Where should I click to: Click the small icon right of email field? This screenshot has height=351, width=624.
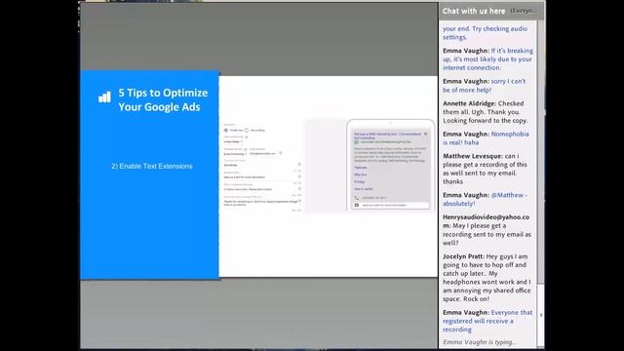coord(281,153)
